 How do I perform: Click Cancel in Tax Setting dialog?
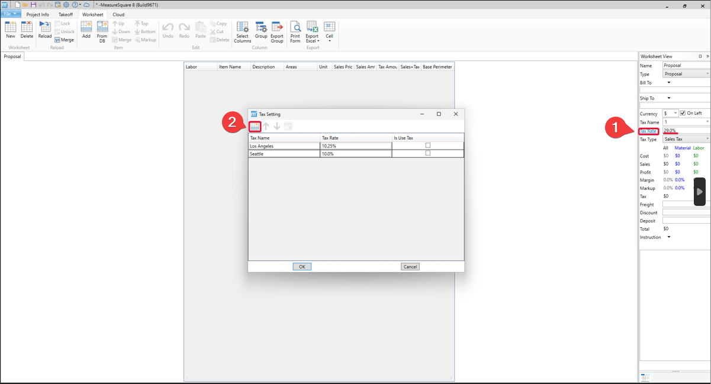click(410, 267)
